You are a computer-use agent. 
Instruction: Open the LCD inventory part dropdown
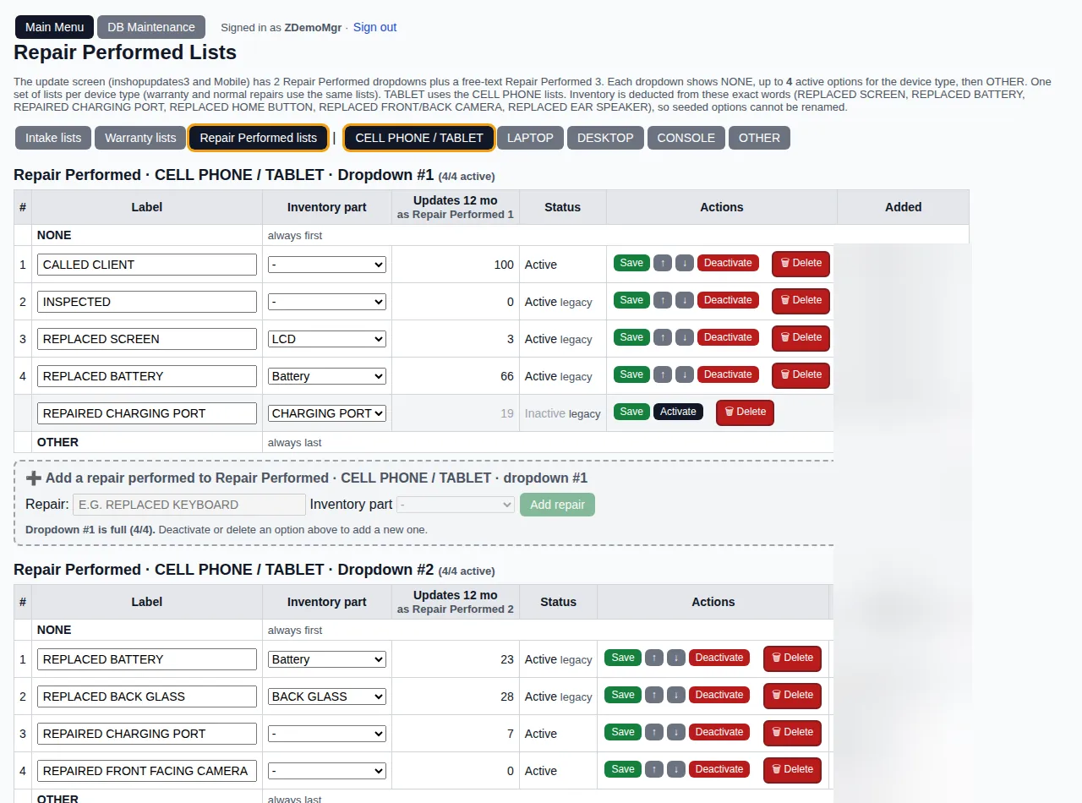pyautogui.click(x=327, y=339)
